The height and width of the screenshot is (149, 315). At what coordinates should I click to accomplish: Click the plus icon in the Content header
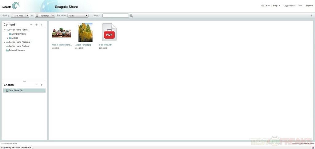36,25
